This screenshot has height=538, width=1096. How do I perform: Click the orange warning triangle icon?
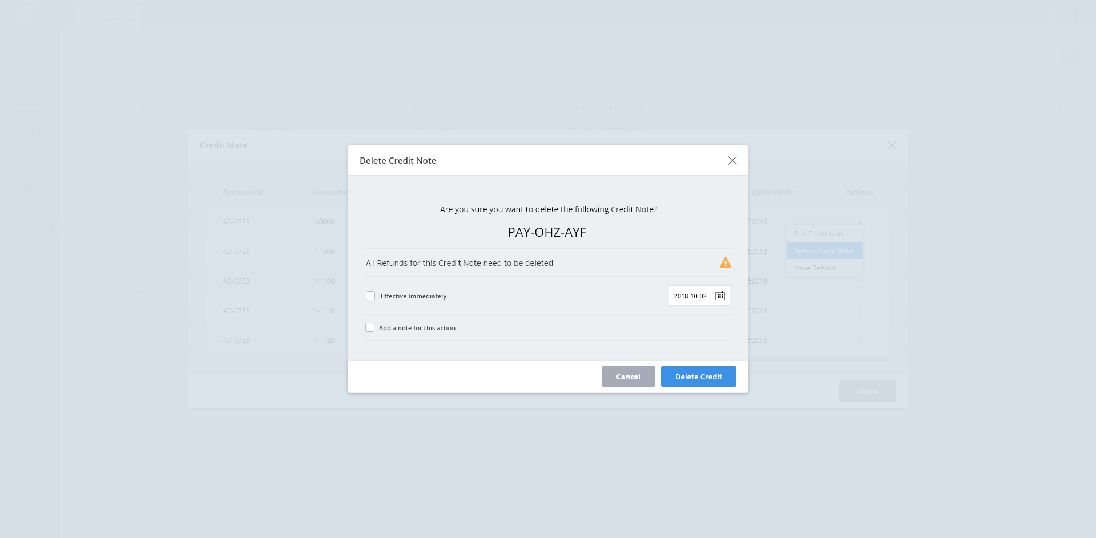(725, 263)
